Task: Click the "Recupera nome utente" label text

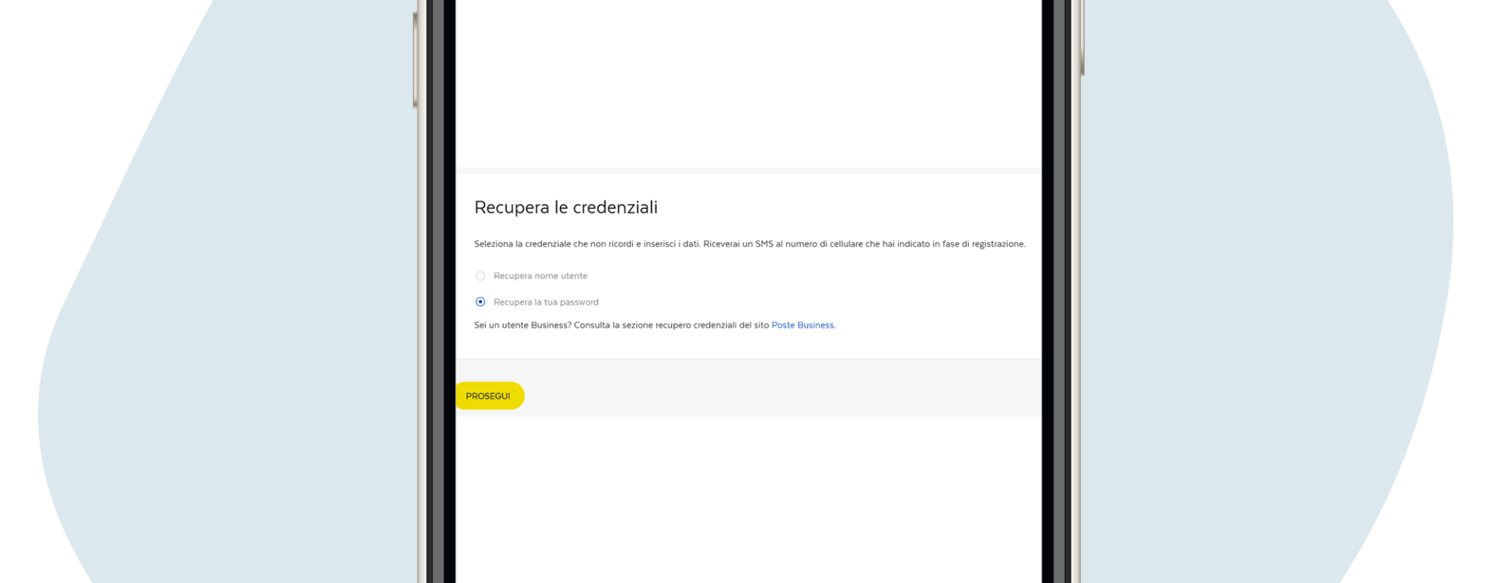Action: (540, 276)
